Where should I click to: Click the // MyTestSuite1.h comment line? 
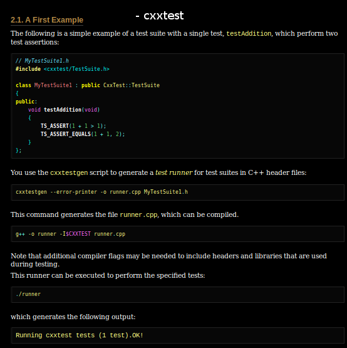tap(42, 61)
